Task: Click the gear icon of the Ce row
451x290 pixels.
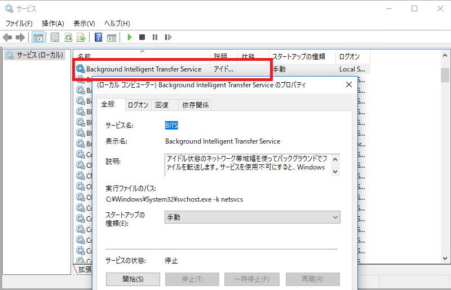Action: point(81,154)
